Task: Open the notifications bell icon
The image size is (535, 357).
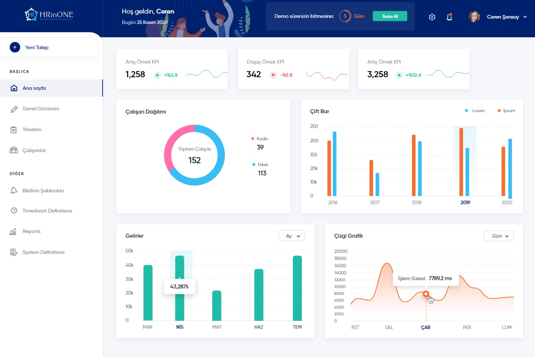Action: 449,17
